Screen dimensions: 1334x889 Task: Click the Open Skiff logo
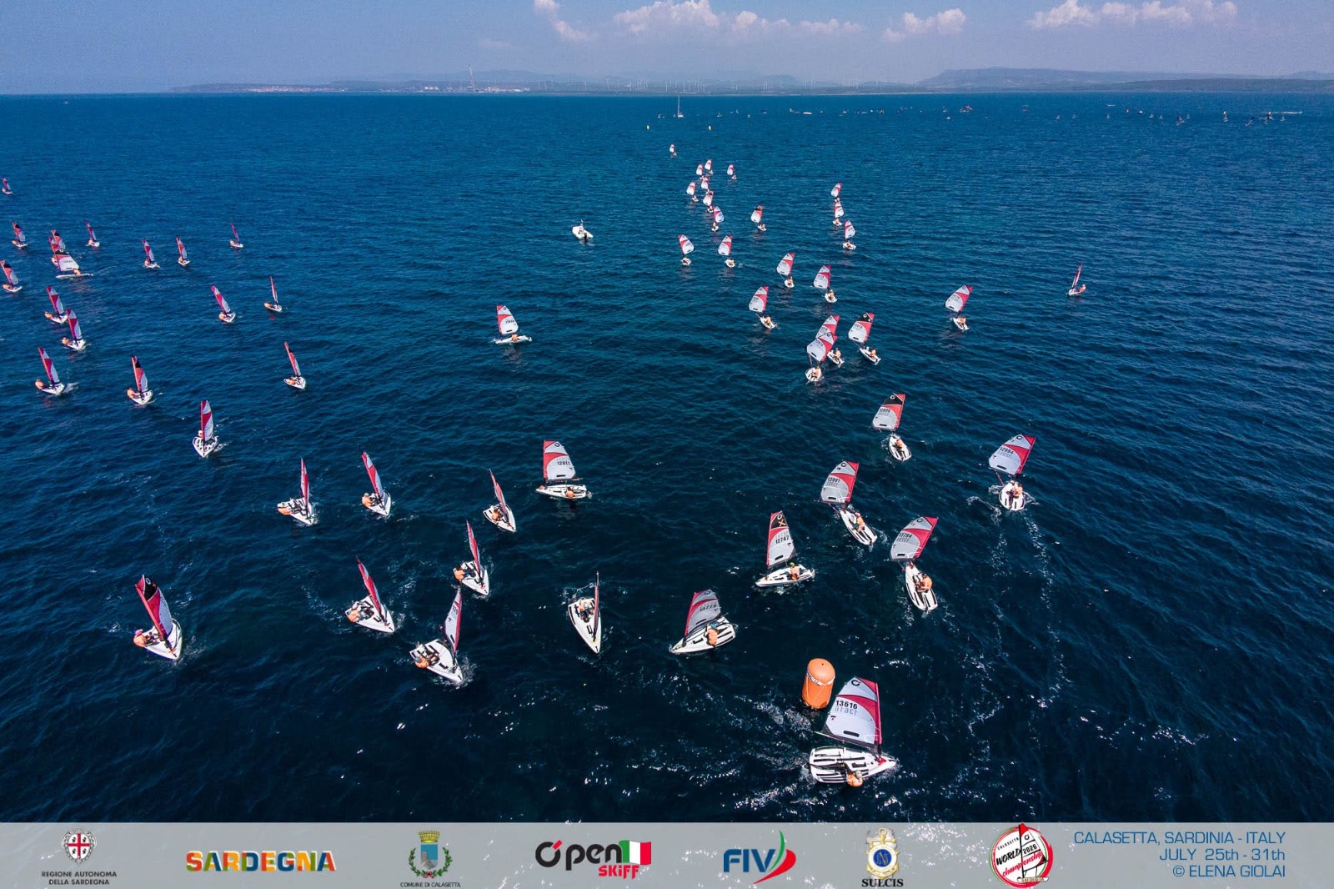click(x=593, y=858)
